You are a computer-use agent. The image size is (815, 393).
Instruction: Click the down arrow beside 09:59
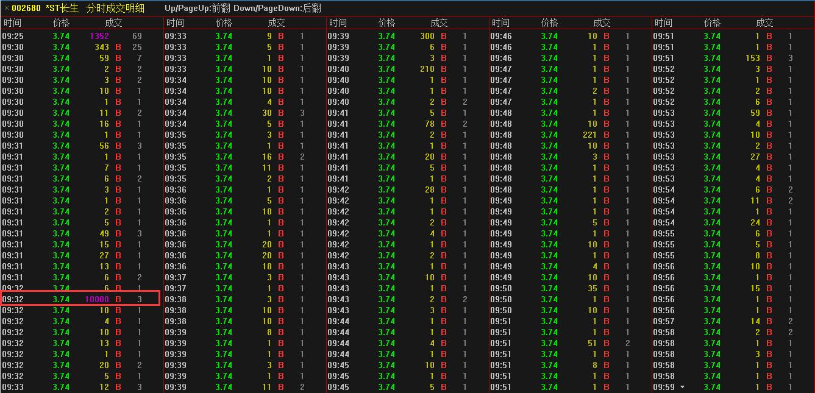682,387
